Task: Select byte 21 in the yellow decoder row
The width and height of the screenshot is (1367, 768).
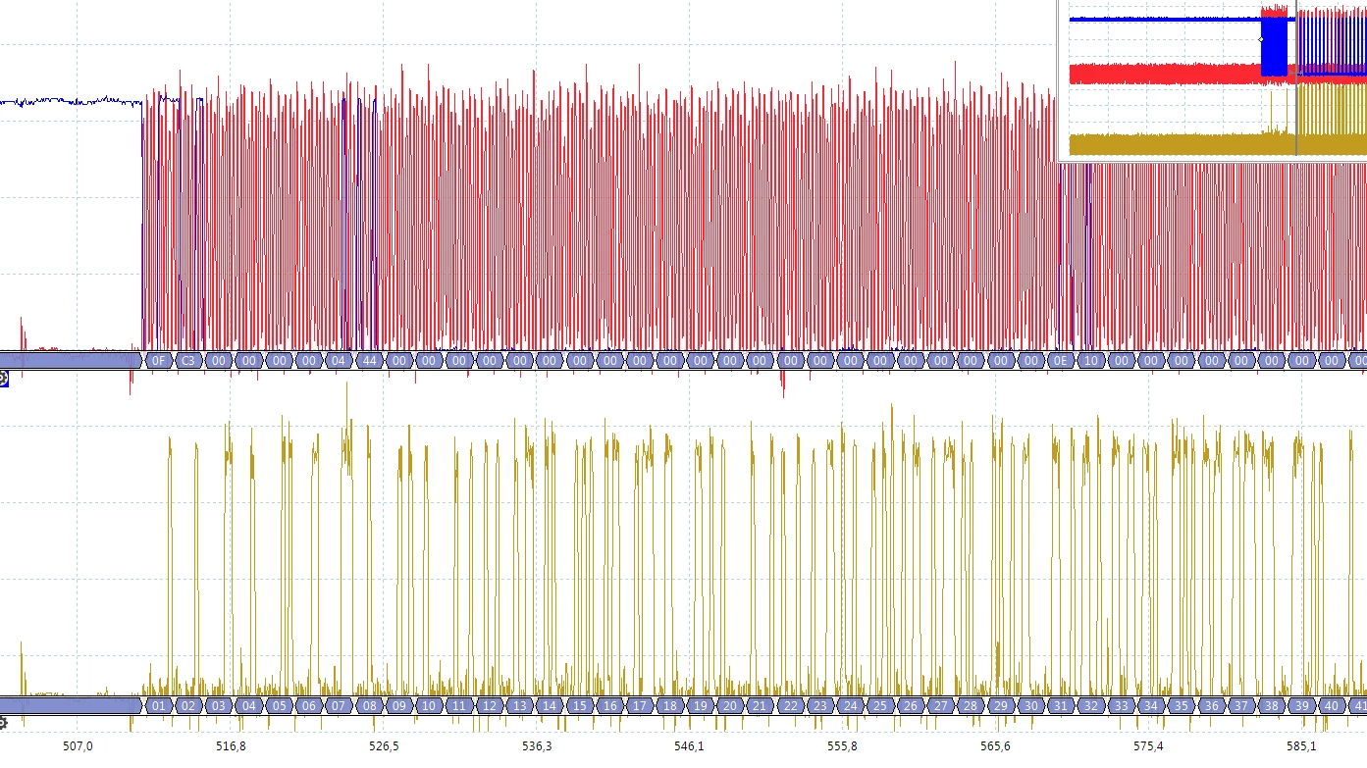Action: tap(760, 705)
